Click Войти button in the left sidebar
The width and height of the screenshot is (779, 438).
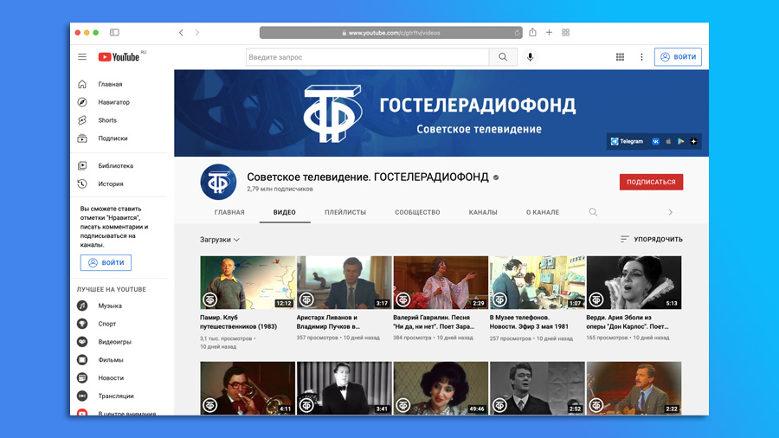(106, 262)
